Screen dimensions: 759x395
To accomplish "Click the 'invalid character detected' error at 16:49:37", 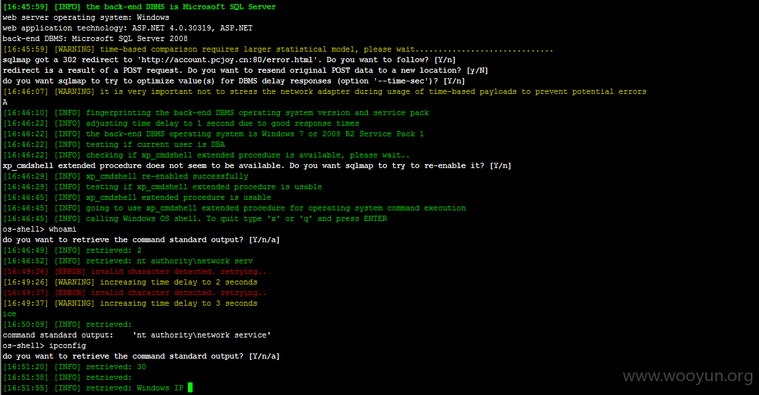I will click(x=134, y=293).
